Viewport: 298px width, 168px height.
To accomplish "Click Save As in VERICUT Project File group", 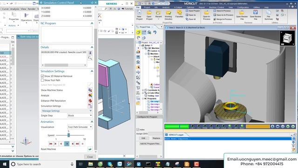I will [190, 15].
